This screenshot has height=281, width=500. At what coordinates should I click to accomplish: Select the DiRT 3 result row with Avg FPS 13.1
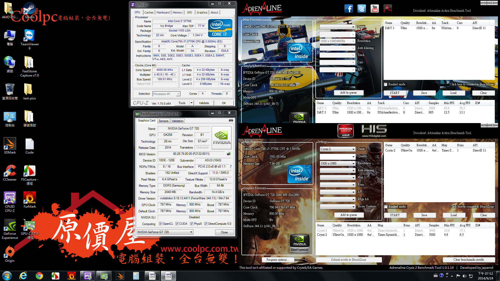405,112
